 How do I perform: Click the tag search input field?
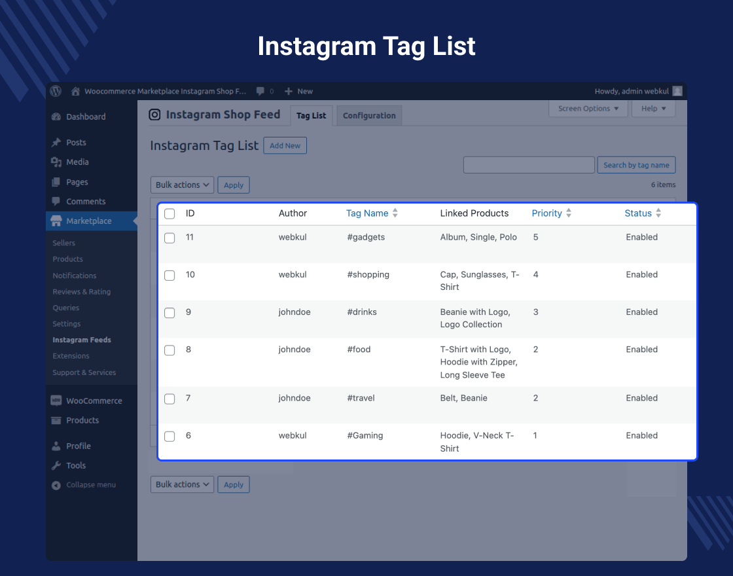click(x=529, y=165)
